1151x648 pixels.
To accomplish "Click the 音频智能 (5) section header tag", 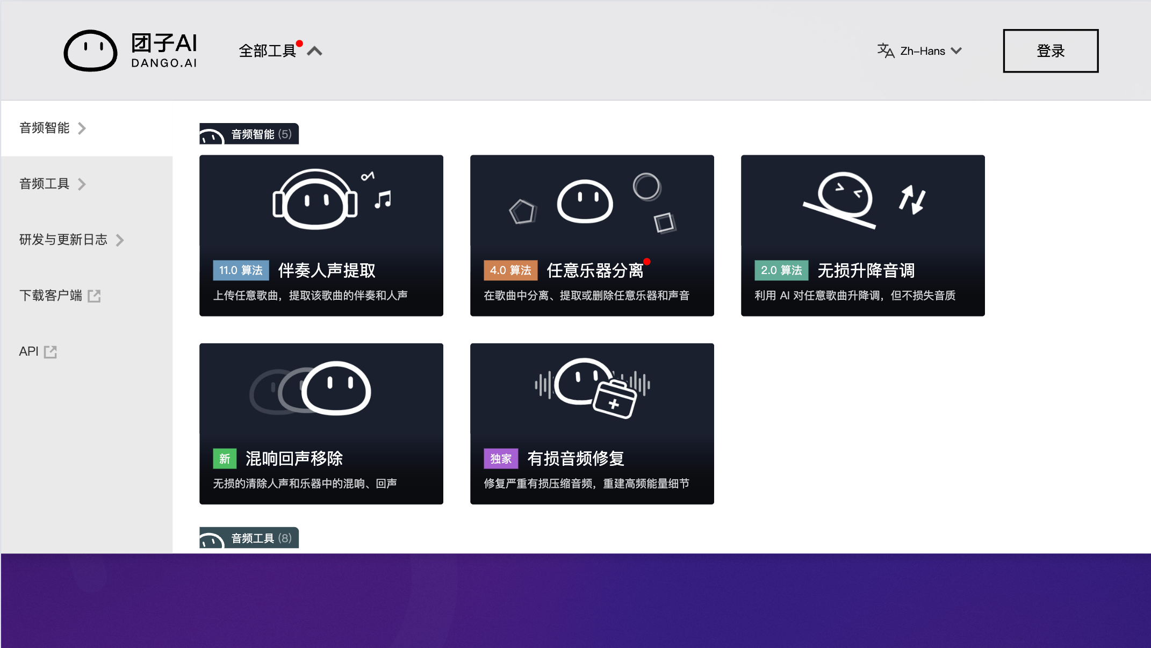I will (x=249, y=134).
